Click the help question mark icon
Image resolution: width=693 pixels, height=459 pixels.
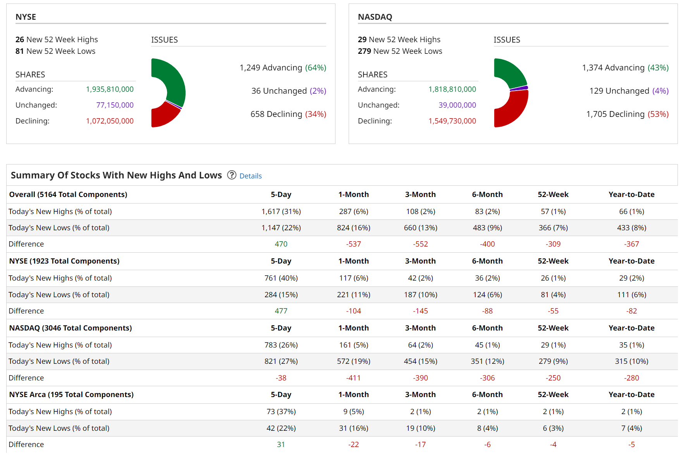click(x=232, y=175)
